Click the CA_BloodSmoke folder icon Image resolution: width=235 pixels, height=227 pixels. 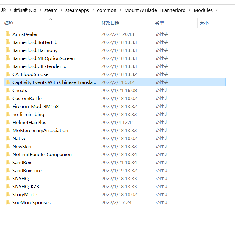coord(8,74)
